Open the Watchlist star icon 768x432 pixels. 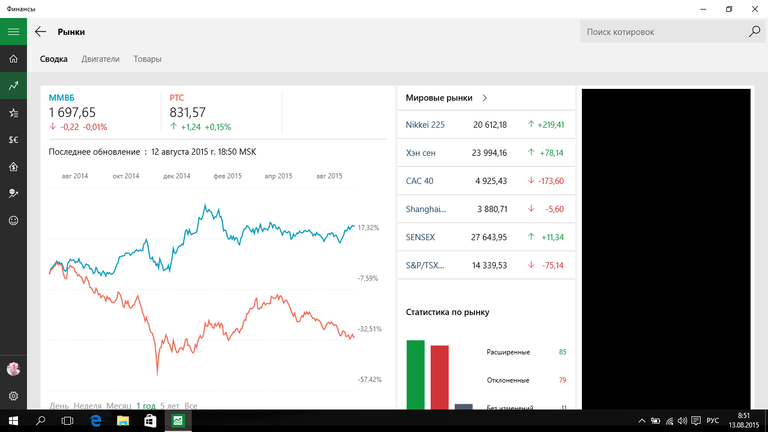pos(13,113)
